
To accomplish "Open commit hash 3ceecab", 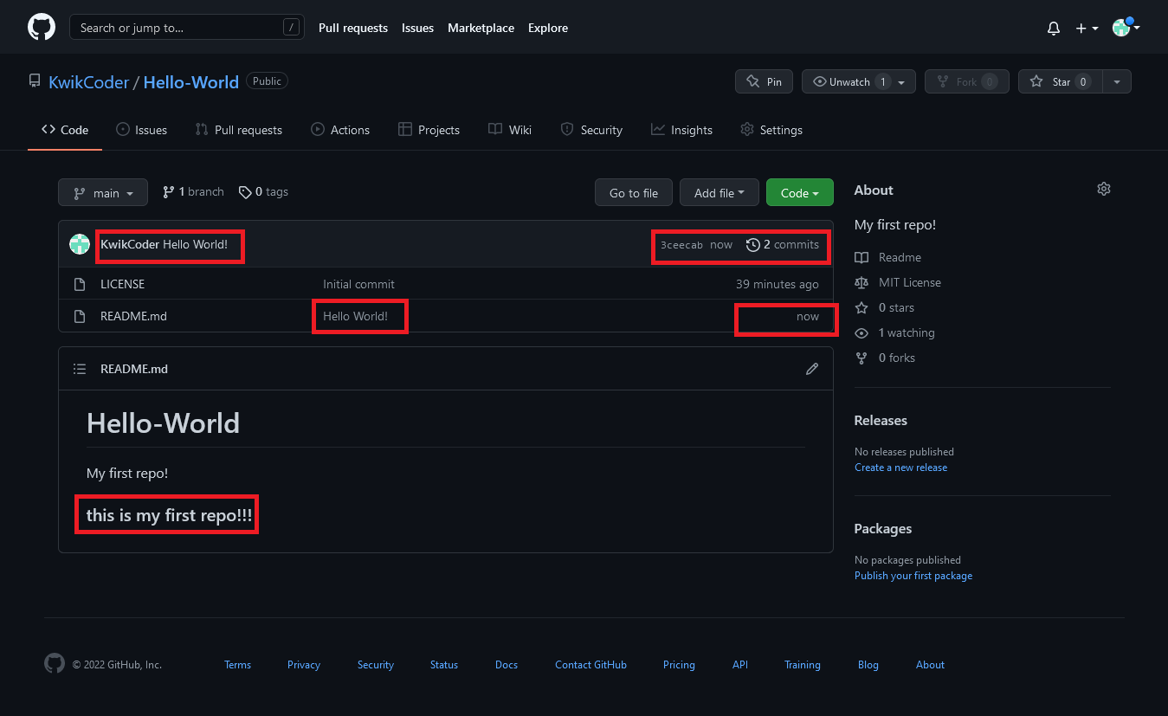I will pos(681,245).
